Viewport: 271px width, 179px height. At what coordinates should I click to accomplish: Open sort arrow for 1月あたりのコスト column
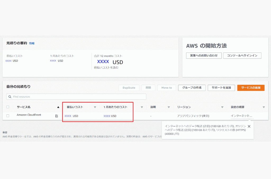coord(142,107)
